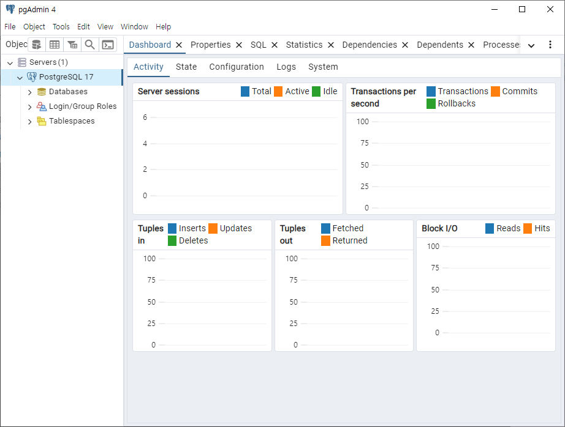Click the blue Fetched legend swatch
Image resolution: width=565 pixels, height=427 pixels.
[326, 228]
